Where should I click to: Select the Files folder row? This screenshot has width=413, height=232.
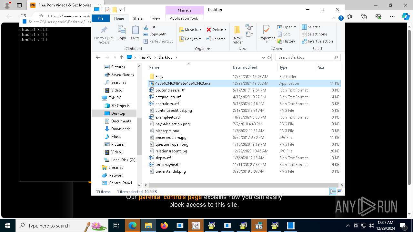pos(244,77)
